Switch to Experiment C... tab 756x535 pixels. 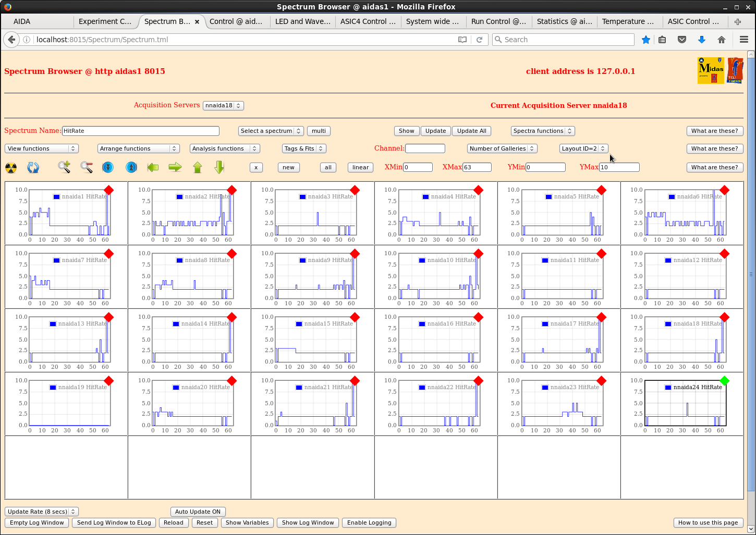coord(105,21)
